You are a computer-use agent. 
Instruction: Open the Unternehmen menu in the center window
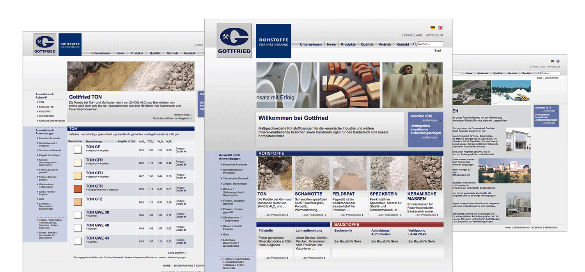click(311, 44)
